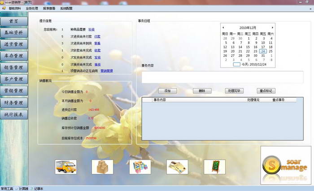Click the 2010年12月 calendar title

[x=248, y=28]
